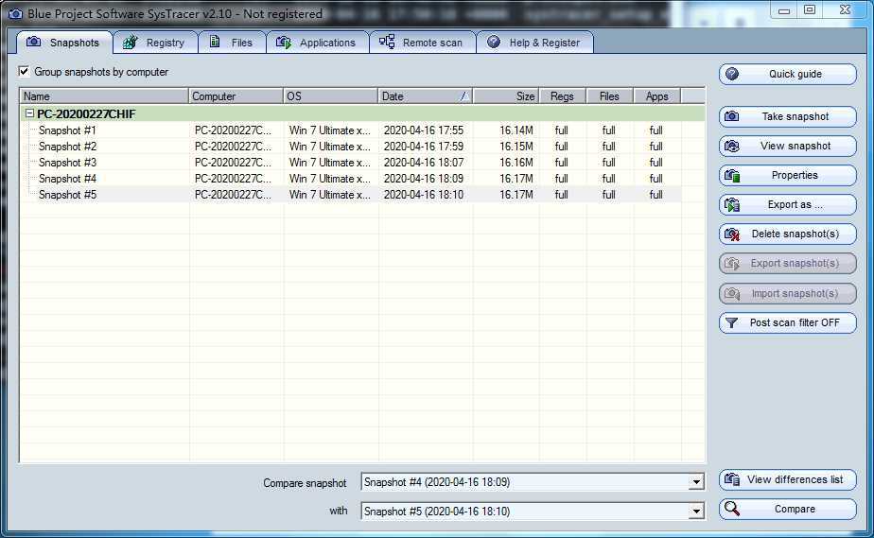
Task: Click the Files tab document icon
Action: point(215,42)
